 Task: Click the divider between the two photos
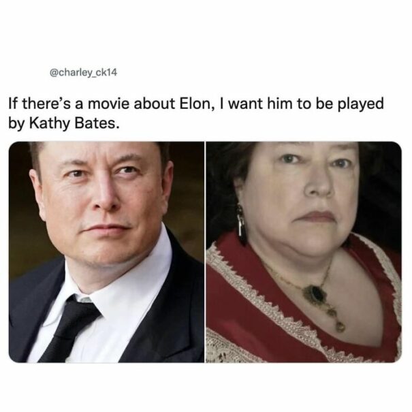click(205, 252)
